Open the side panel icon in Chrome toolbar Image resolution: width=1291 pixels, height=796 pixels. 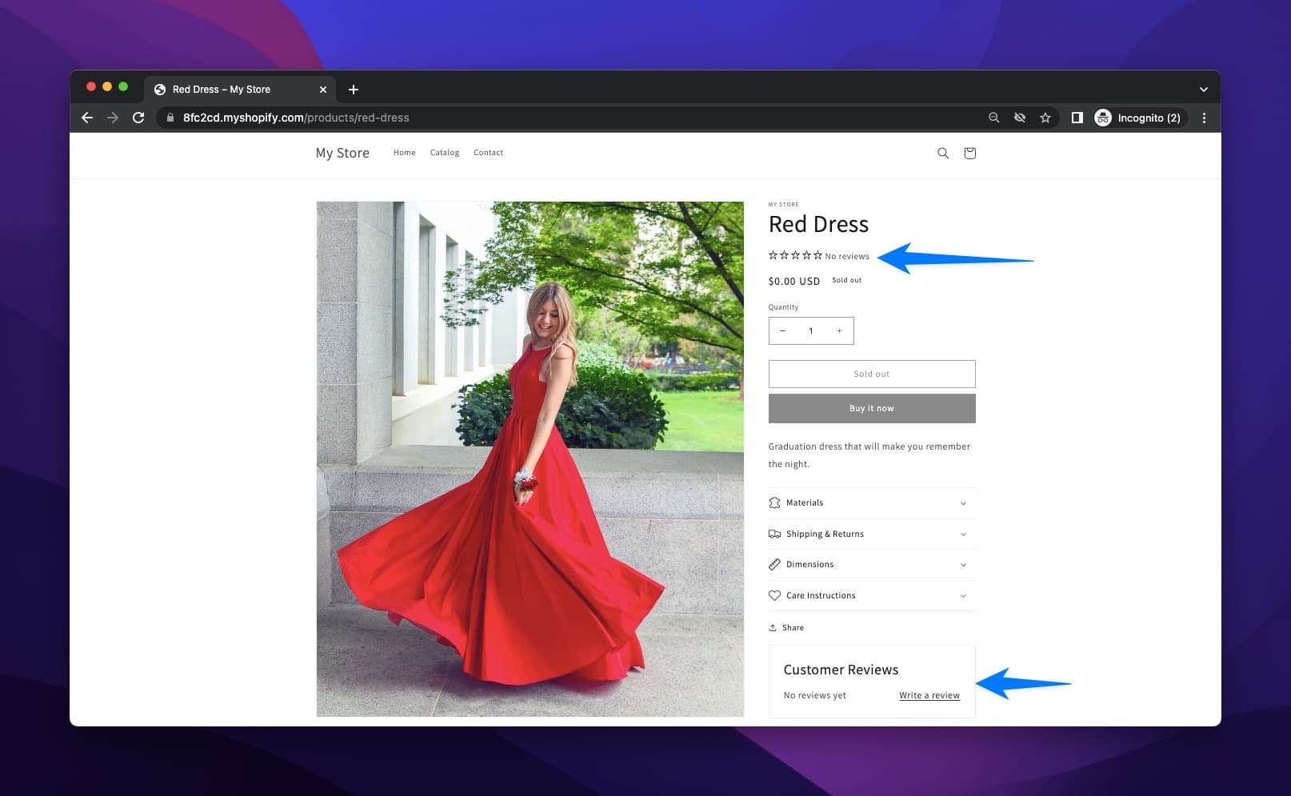1077,118
